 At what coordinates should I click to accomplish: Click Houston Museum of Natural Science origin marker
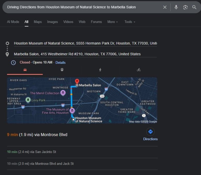[x=73, y=120]
